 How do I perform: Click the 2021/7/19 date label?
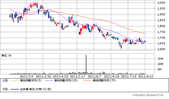[129, 76]
